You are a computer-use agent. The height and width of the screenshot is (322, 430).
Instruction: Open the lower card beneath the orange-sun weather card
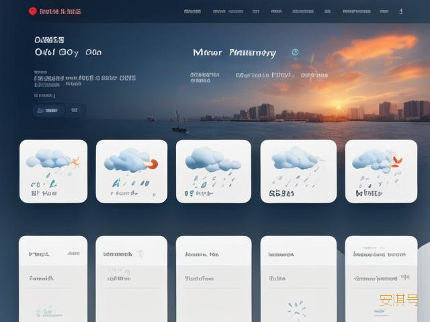pyautogui.click(x=53, y=279)
